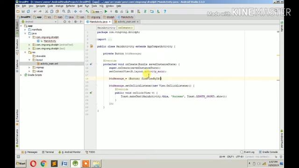Open Chrome from the taskbar

click(43, 164)
